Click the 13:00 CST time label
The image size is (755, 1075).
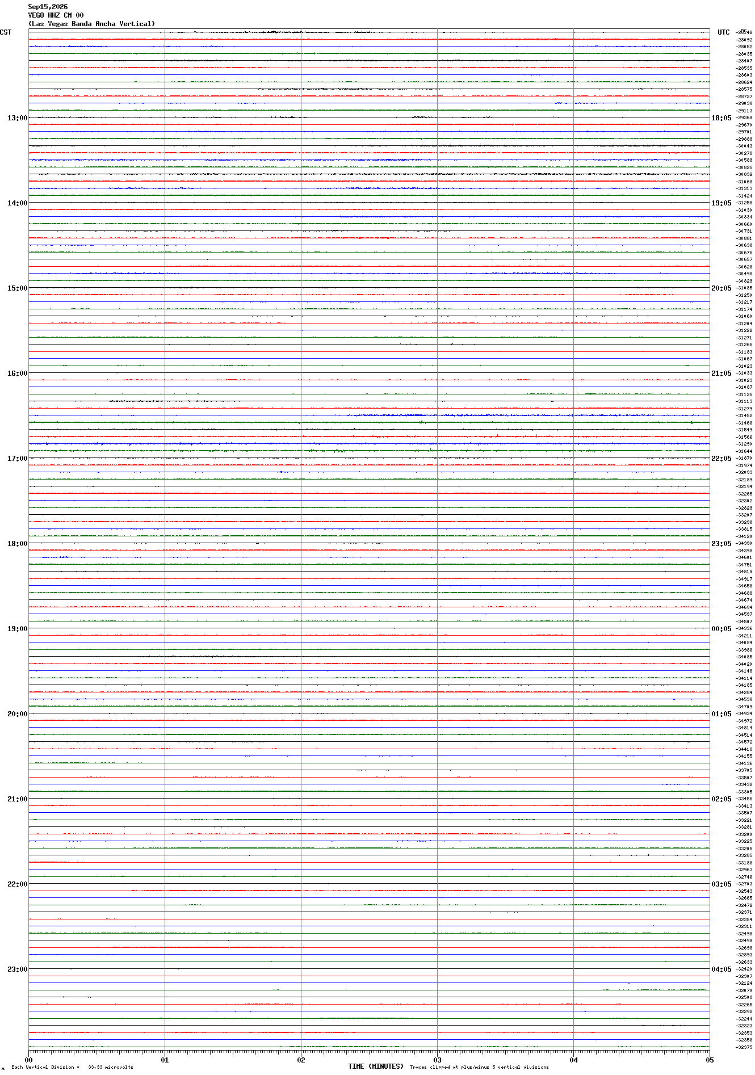tap(17, 118)
